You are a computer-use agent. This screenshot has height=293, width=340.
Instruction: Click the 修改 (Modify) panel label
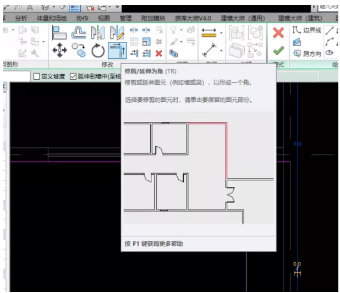click(x=107, y=64)
